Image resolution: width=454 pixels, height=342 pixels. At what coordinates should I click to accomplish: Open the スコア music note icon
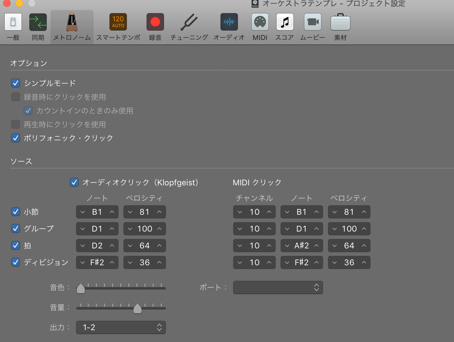tap(285, 22)
